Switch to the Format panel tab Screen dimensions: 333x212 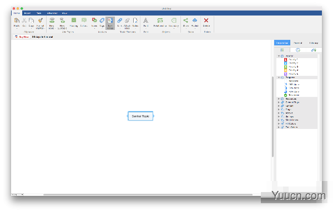pyautogui.click(x=297, y=43)
